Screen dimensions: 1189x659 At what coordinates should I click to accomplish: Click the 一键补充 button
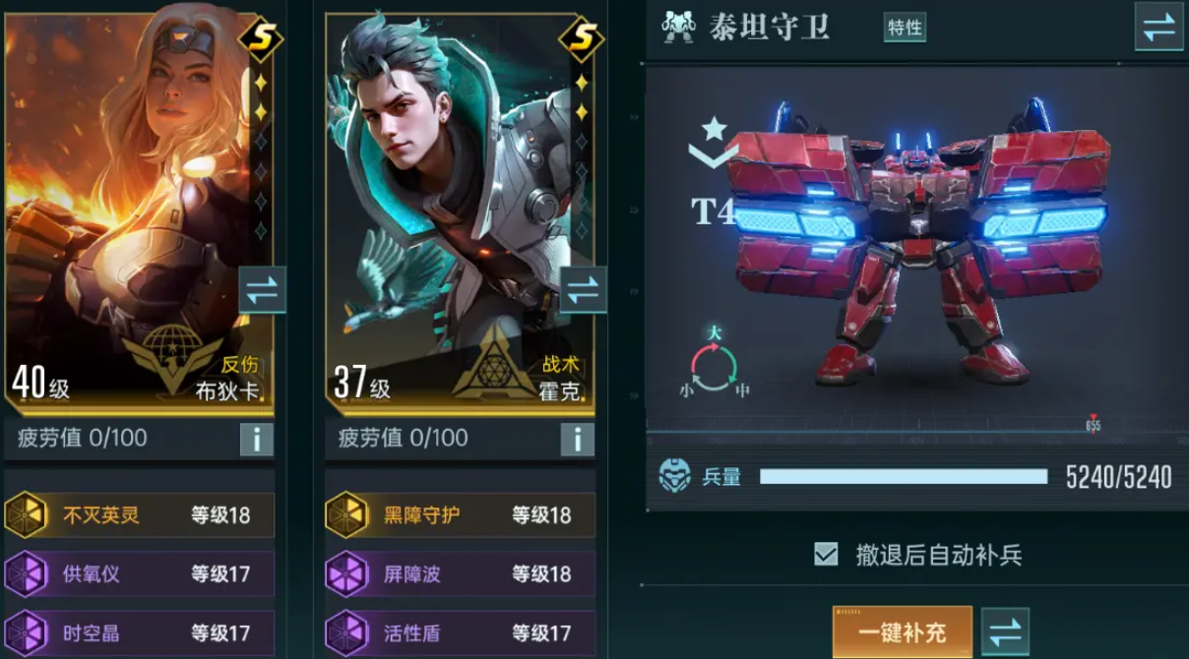[x=903, y=631]
